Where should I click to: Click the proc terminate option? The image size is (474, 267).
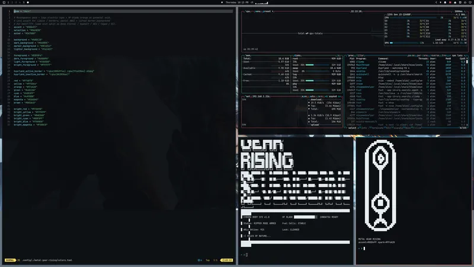coord(377,128)
